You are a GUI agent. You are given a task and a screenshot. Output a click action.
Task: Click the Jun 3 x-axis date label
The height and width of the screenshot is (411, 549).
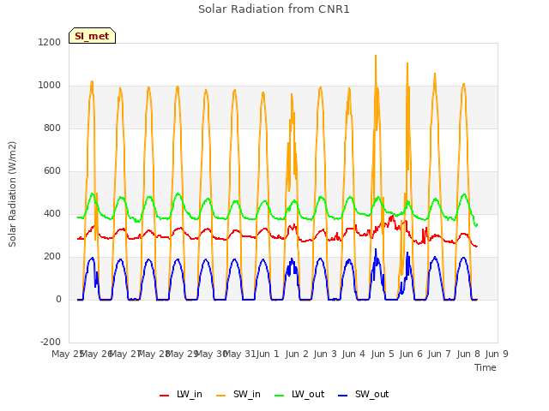325,354
